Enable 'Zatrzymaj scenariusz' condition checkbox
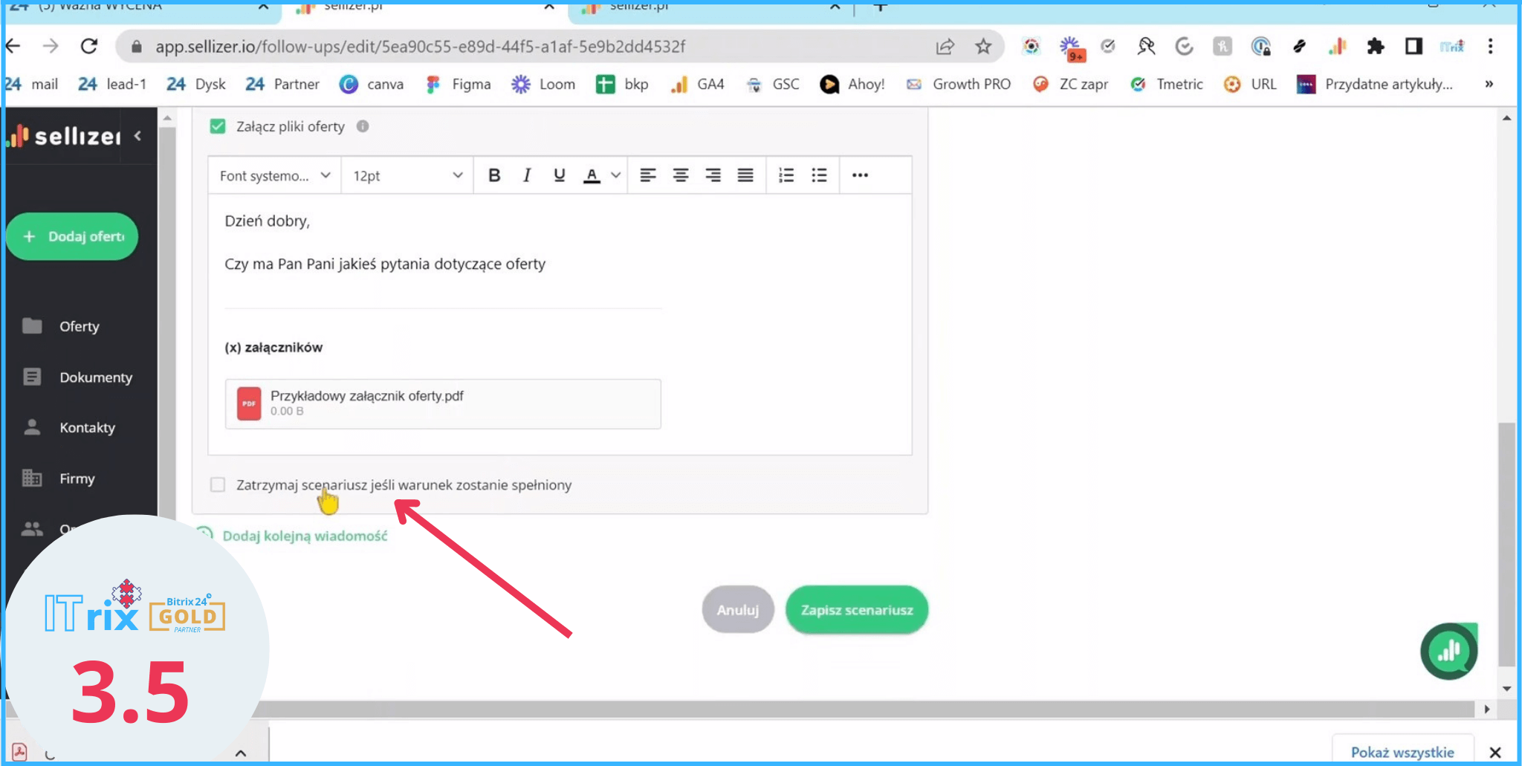Image resolution: width=1522 pixels, height=766 pixels. [x=218, y=485]
